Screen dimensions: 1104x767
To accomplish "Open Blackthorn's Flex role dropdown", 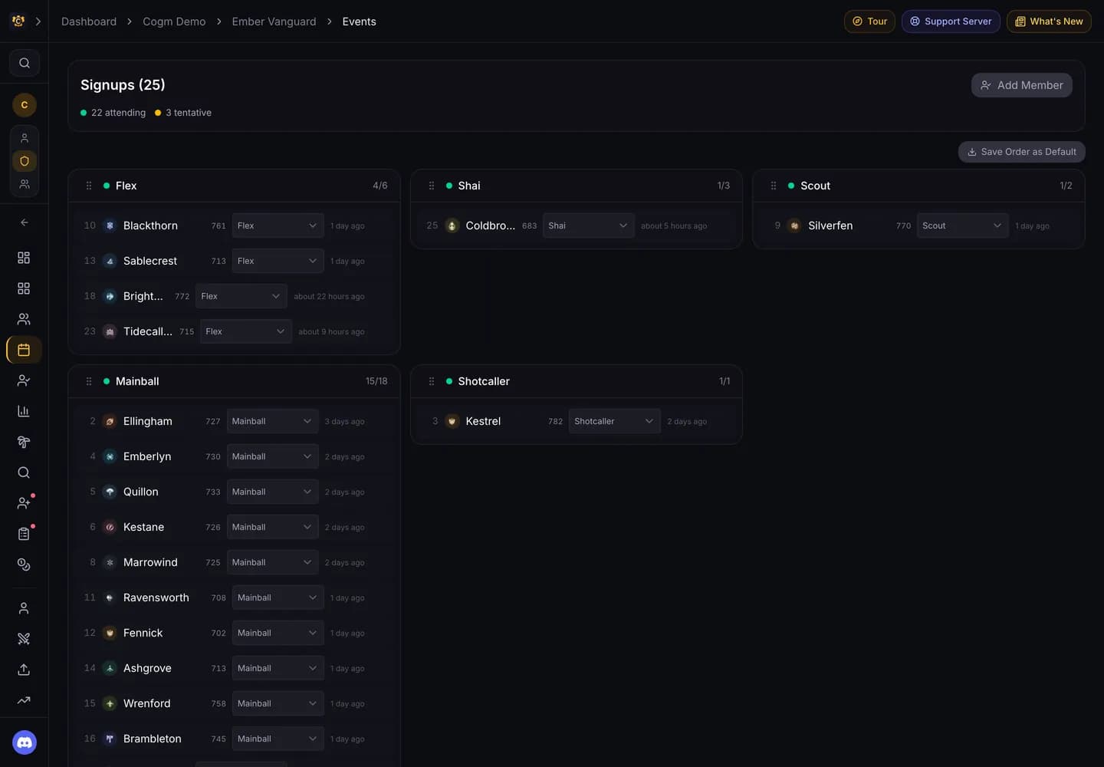I will coord(278,225).
